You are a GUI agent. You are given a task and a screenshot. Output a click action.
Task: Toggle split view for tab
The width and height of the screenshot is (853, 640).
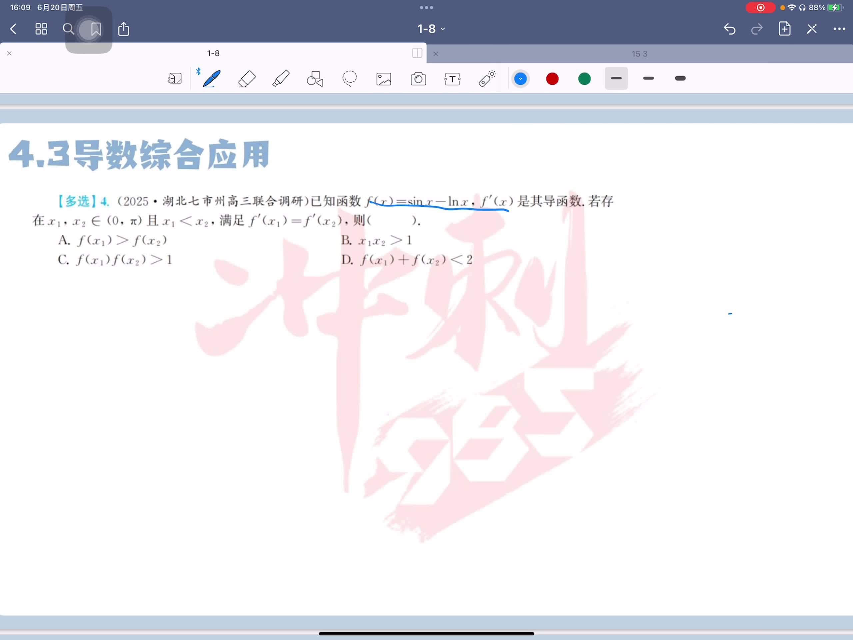(417, 53)
